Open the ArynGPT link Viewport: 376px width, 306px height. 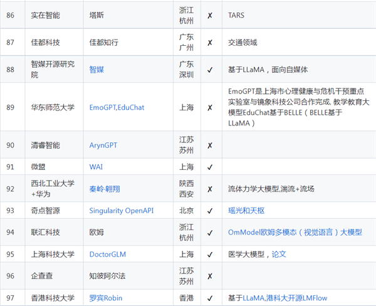click(x=103, y=145)
